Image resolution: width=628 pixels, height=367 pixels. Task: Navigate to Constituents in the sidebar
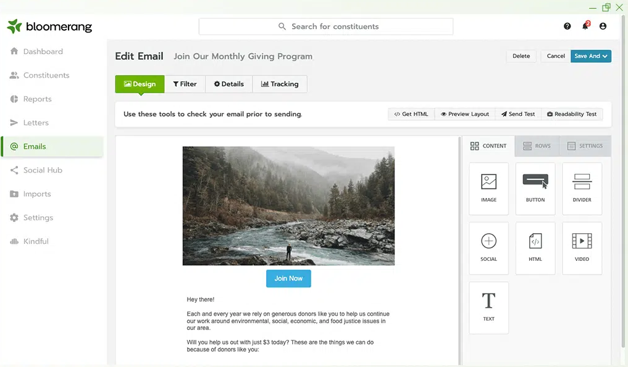point(45,75)
